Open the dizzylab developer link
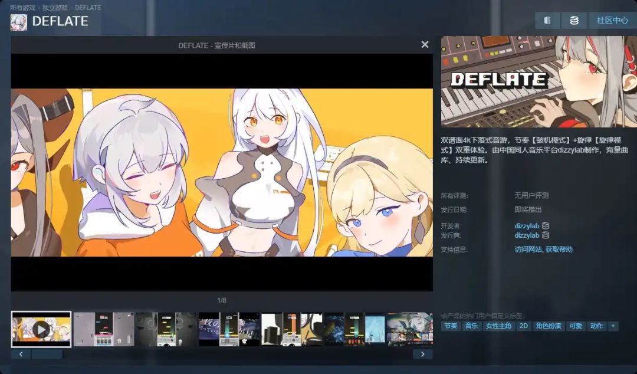The image size is (637, 374). [527, 225]
